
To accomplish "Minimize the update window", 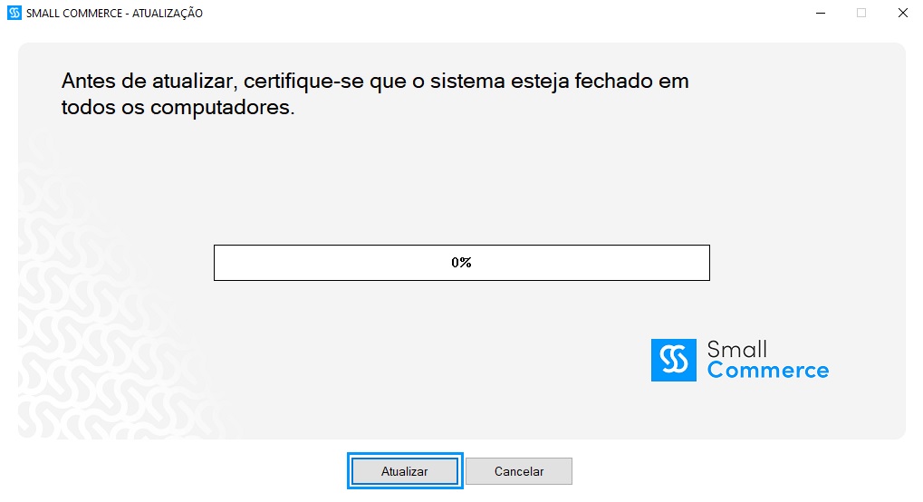I will pyautogui.click(x=820, y=14).
